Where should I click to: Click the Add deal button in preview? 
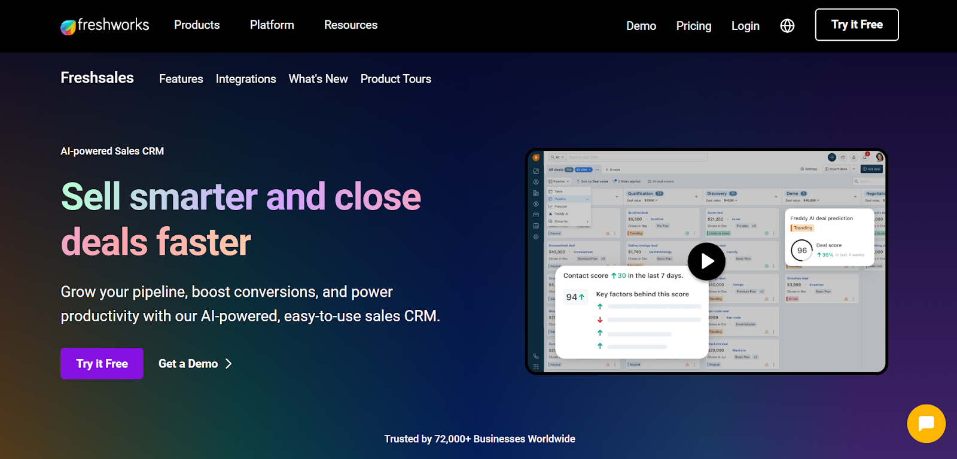coord(871,169)
